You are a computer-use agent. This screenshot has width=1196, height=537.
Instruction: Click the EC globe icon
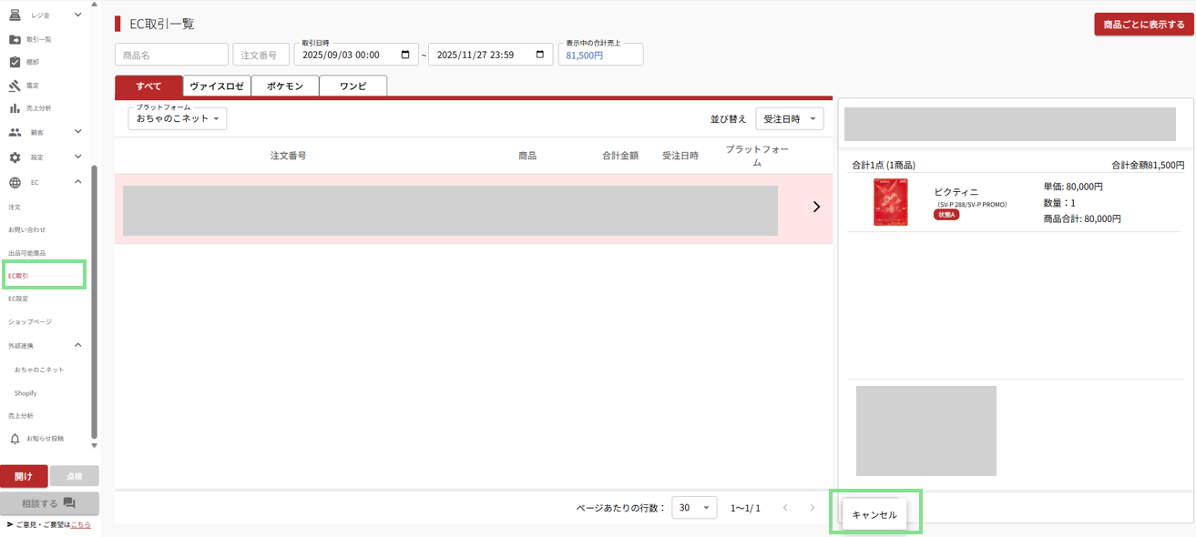15,182
